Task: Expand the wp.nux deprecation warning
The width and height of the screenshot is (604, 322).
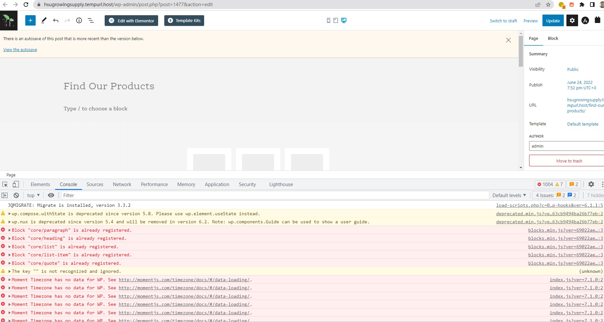Action: click(x=10, y=222)
